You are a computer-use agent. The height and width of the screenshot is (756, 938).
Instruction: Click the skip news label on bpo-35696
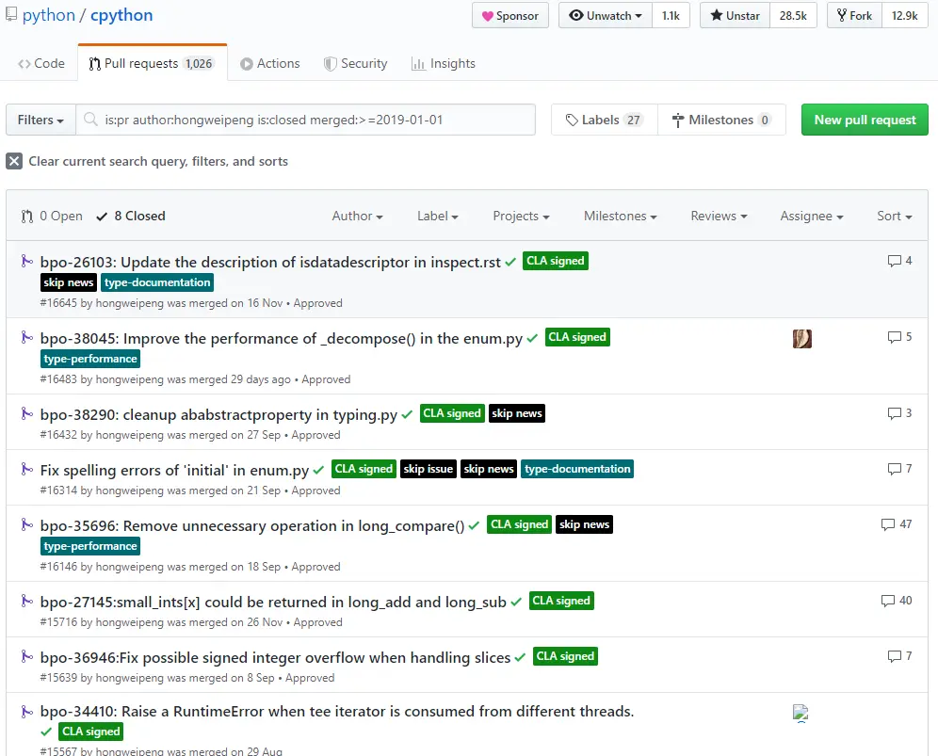coord(584,524)
